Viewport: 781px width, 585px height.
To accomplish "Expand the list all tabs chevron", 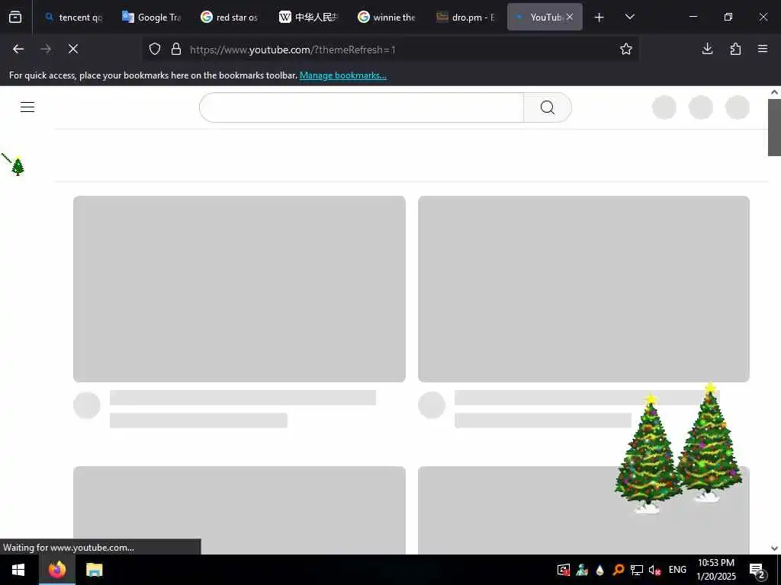I will (629, 17).
